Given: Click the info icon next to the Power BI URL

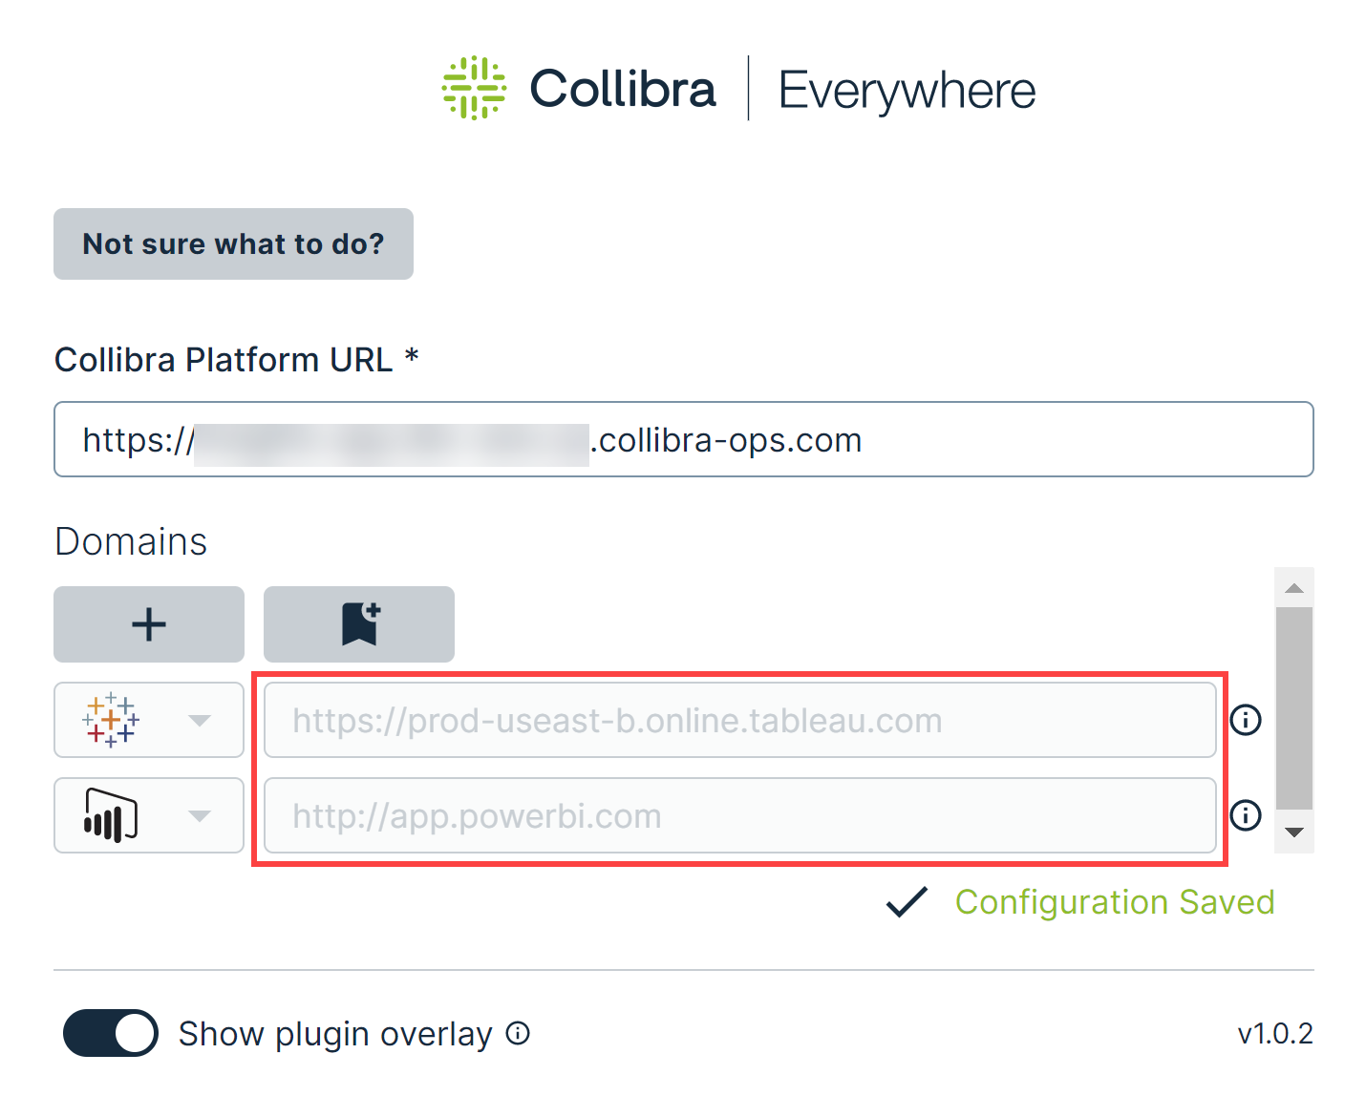Looking at the screenshot, I should pos(1246,815).
